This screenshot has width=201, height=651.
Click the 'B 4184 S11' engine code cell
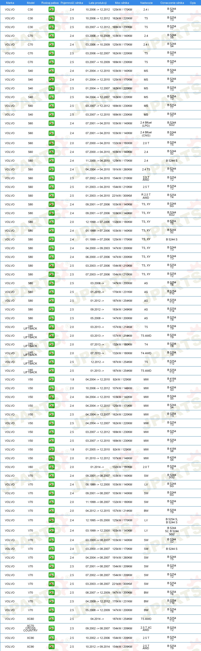[172, 380]
